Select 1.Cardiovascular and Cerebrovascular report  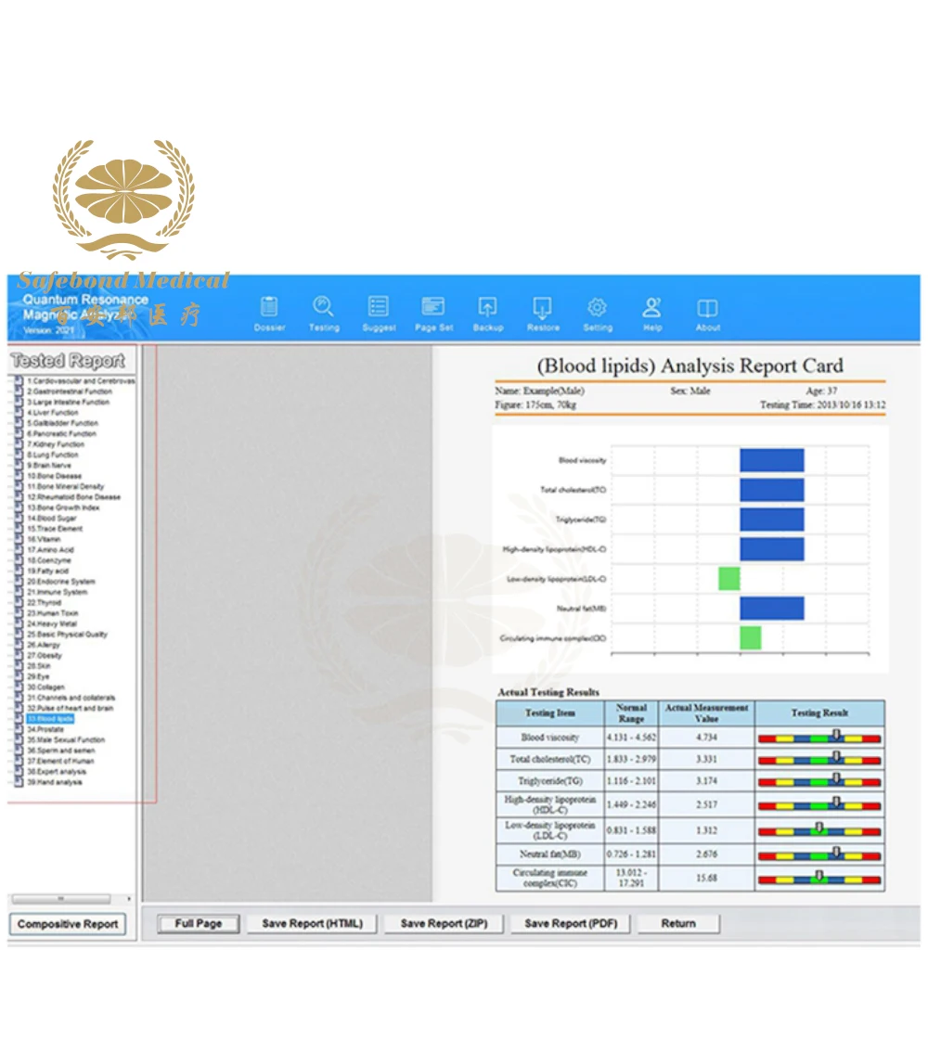click(81, 380)
